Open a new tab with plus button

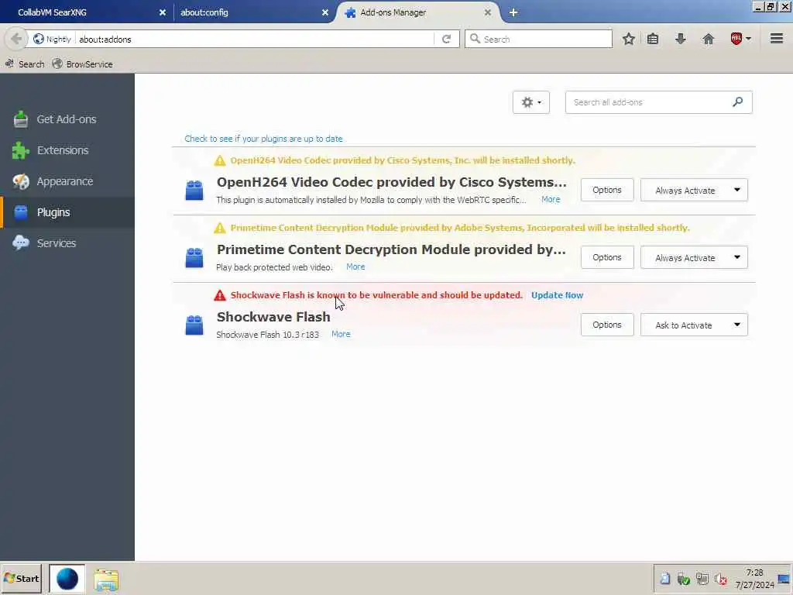[x=513, y=12]
